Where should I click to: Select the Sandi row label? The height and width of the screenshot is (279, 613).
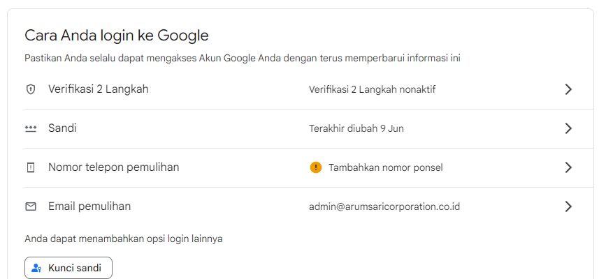62,128
